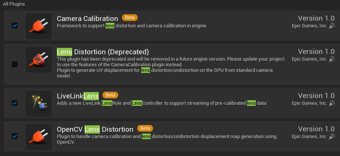
Task: Disable the Camera Calibration plugin checkbox
Action: (15, 25)
